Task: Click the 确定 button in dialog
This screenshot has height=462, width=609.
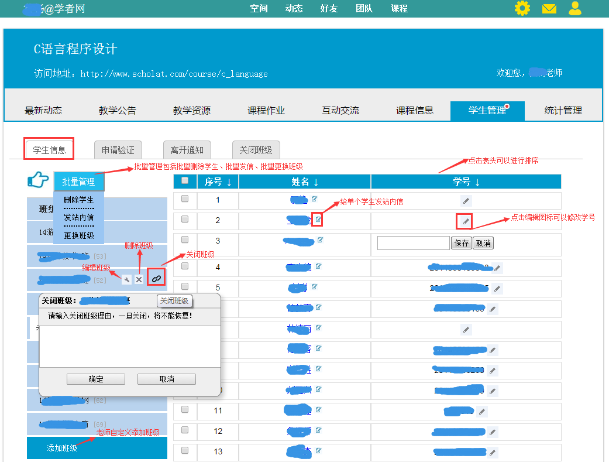Action: click(96, 379)
